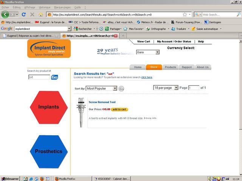Open the Screw Removal Tool product link
The height and width of the screenshot is (181, 242).
click(x=102, y=102)
